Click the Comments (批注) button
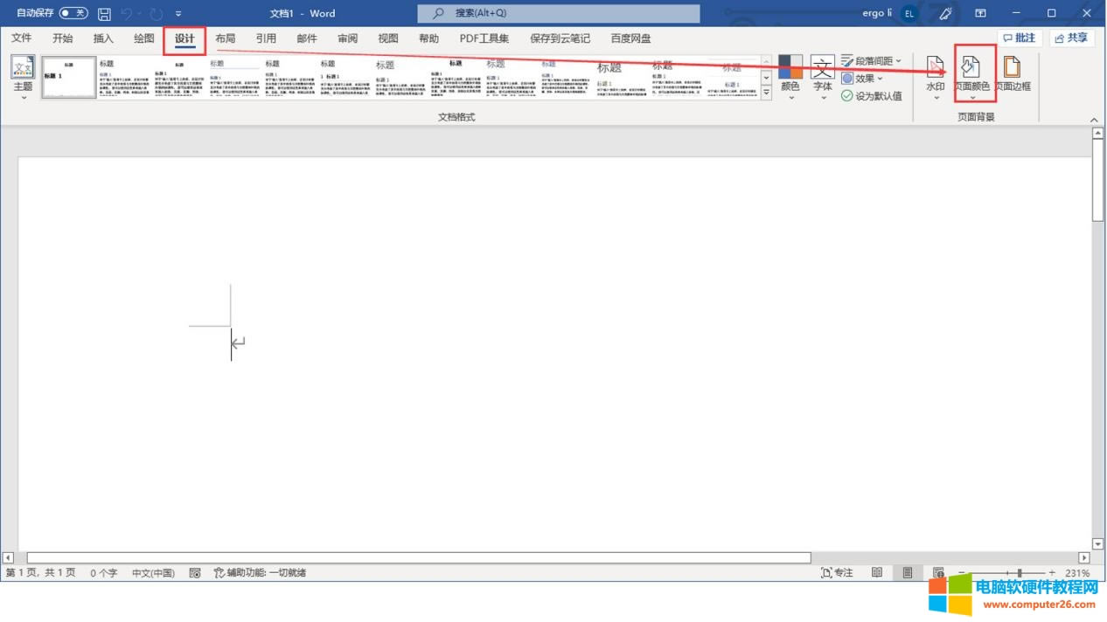Viewport: 1107px width, 622px height. point(1020,38)
